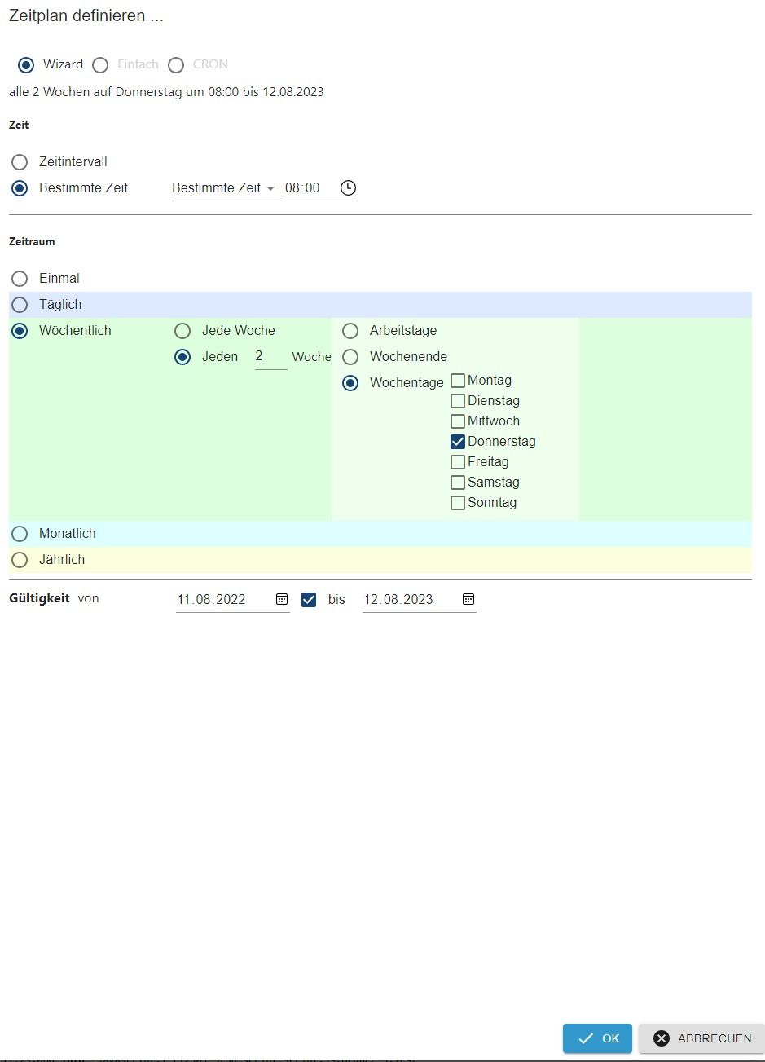Open the calendar for 'von' date

pyautogui.click(x=282, y=599)
